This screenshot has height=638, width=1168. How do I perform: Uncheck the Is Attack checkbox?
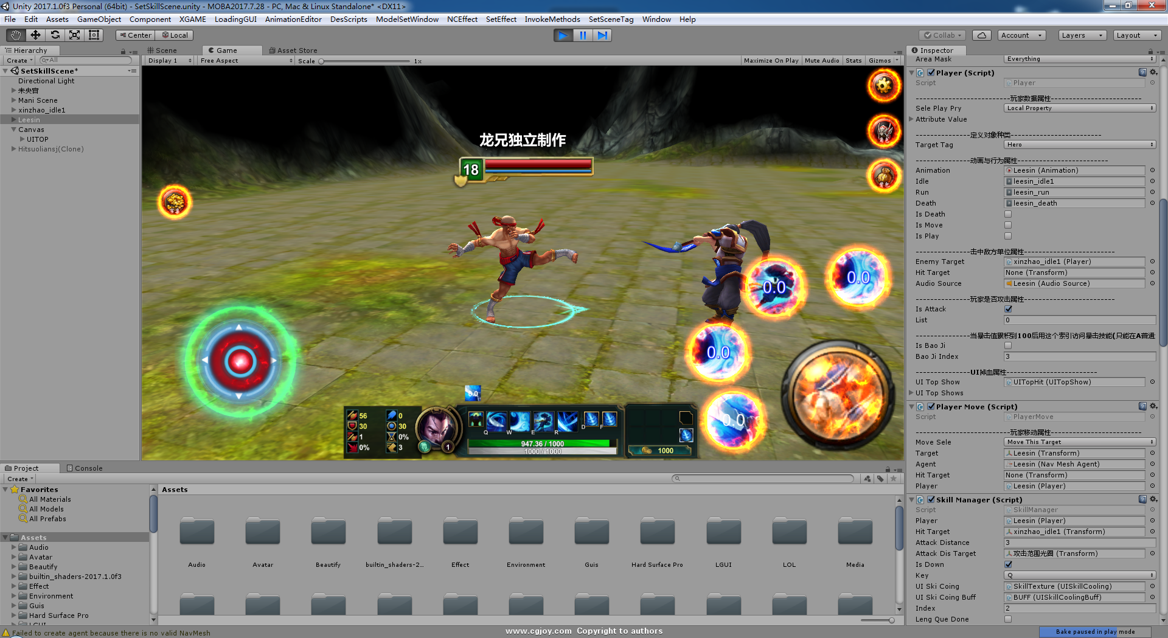(1008, 309)
